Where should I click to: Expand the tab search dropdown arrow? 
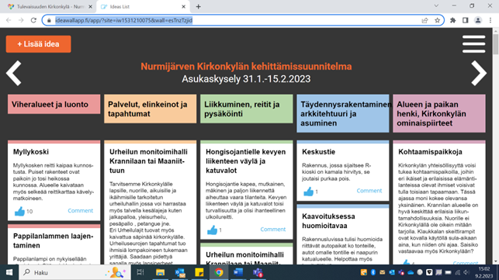point(436,5)
